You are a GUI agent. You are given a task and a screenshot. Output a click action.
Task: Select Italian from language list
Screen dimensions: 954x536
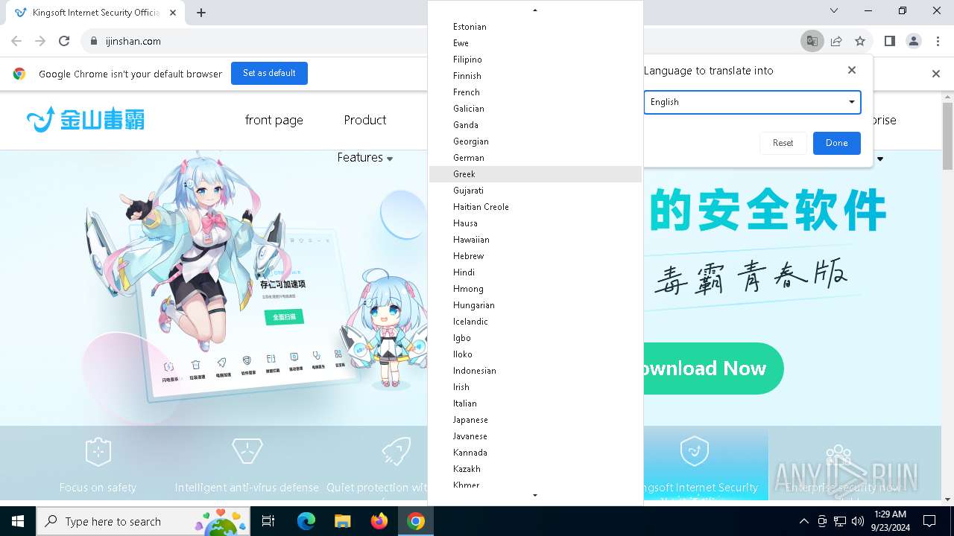pos(535,403)
